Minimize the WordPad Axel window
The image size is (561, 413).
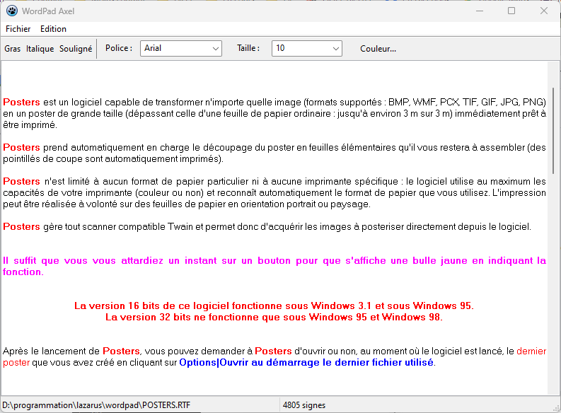480,11
